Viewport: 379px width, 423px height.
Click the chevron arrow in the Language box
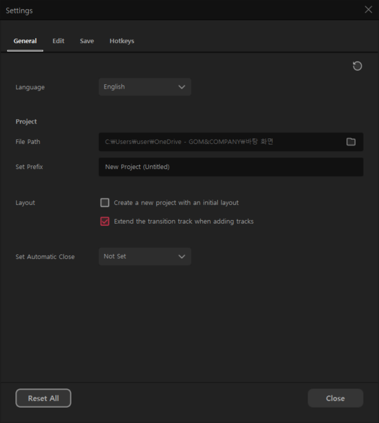(182, 87)
